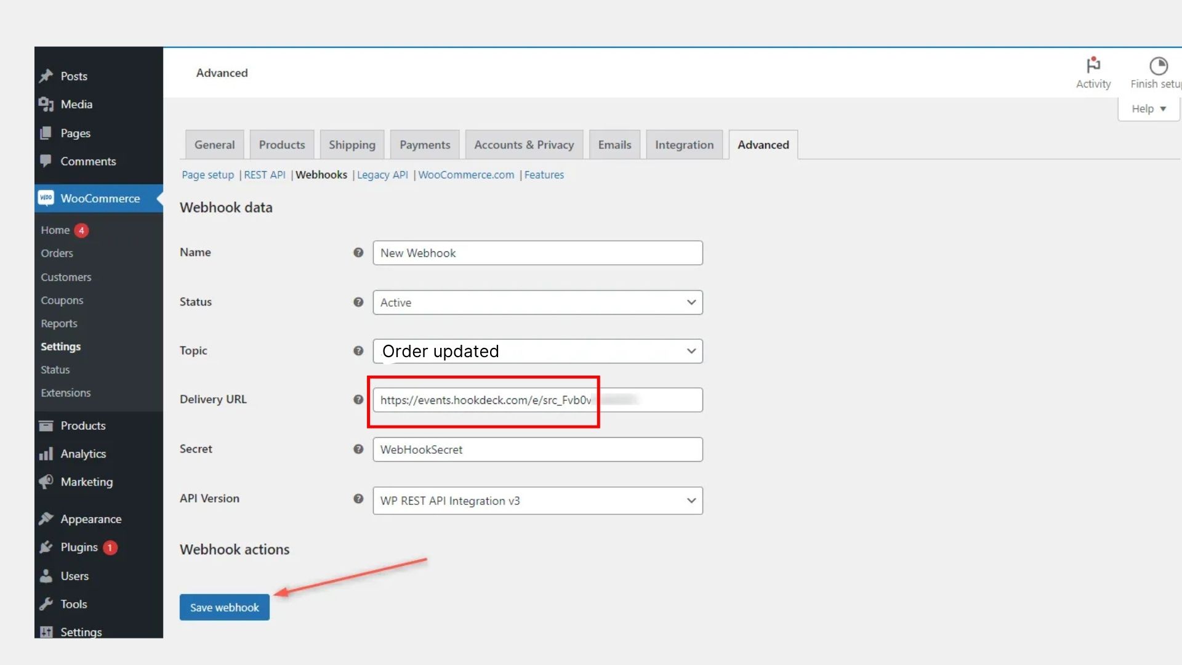This screenshot has width=1182, height=665.
Task: Click help icon next to Name
Action: pyautogui.click(x=358, y=252)
